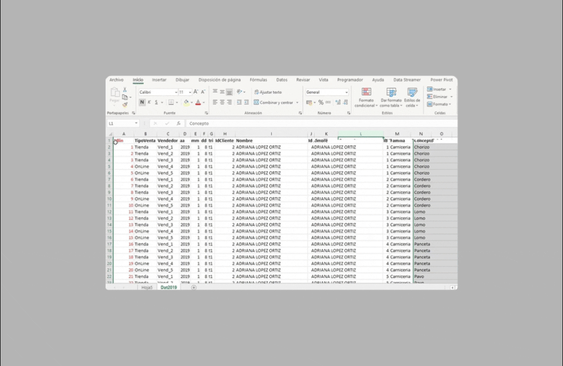This screenshot has height=366, width=563.
Task: Click the cancel X icon in formula bar
Action: pos(155,123)
